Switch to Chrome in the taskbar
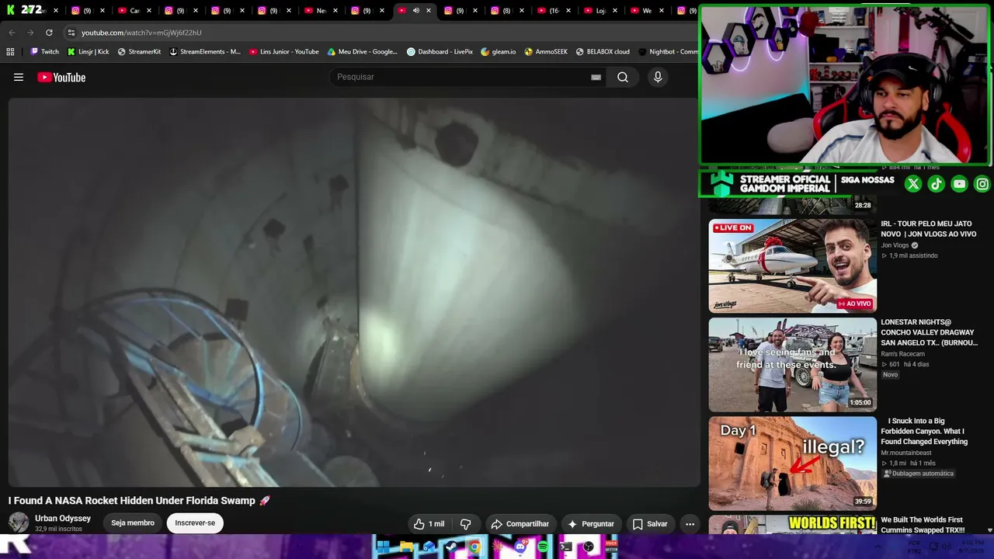 474,547
